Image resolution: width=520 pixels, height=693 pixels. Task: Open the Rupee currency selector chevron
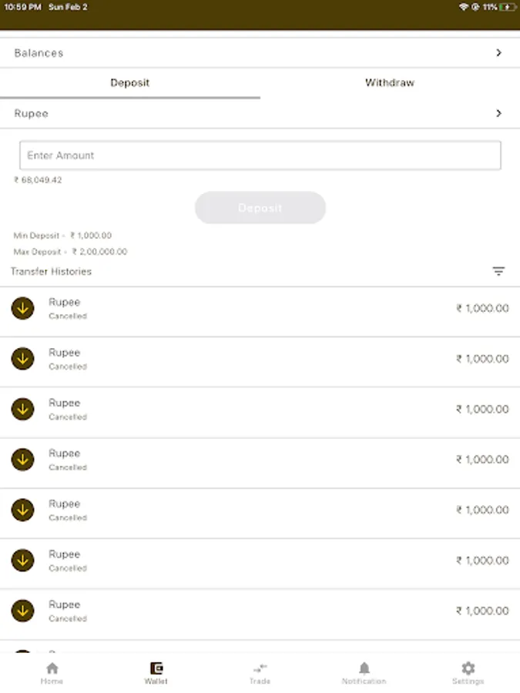(498, 113)
